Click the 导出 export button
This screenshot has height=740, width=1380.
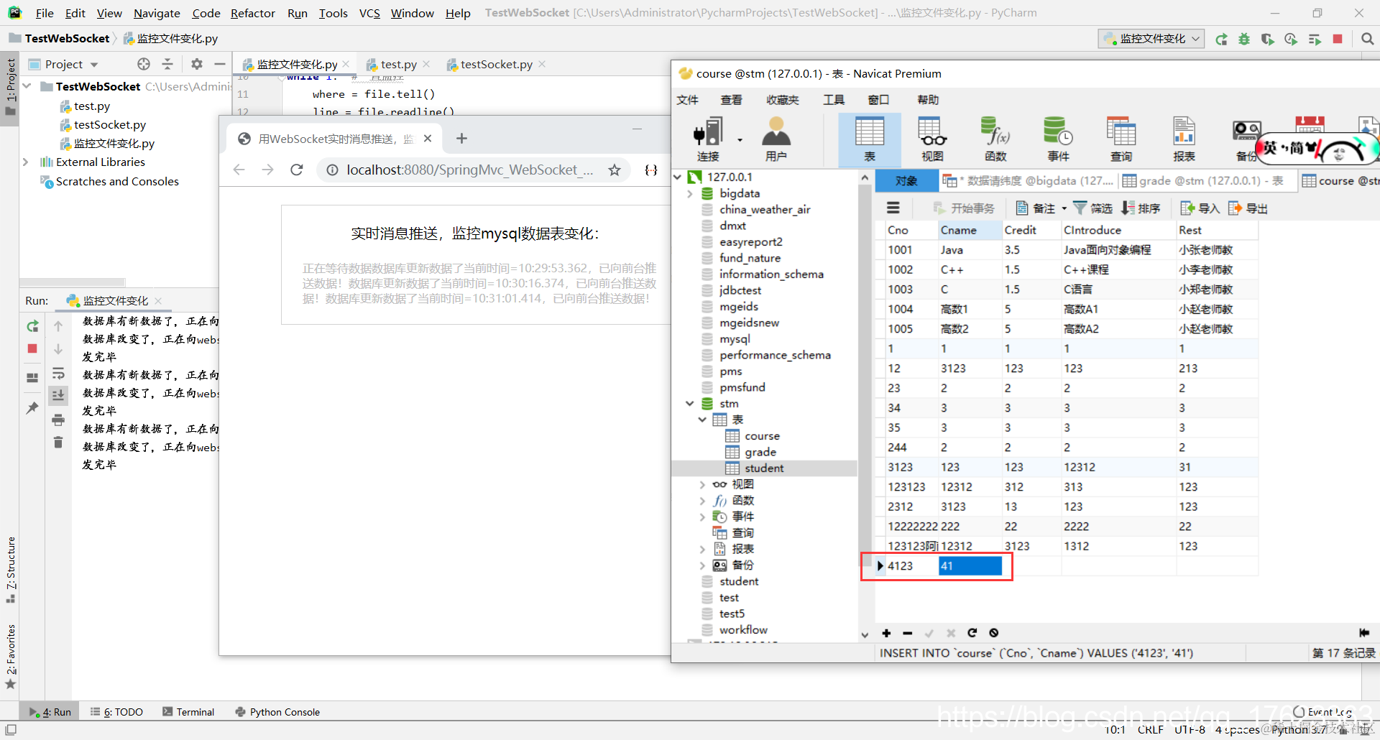pos(1248,208)
